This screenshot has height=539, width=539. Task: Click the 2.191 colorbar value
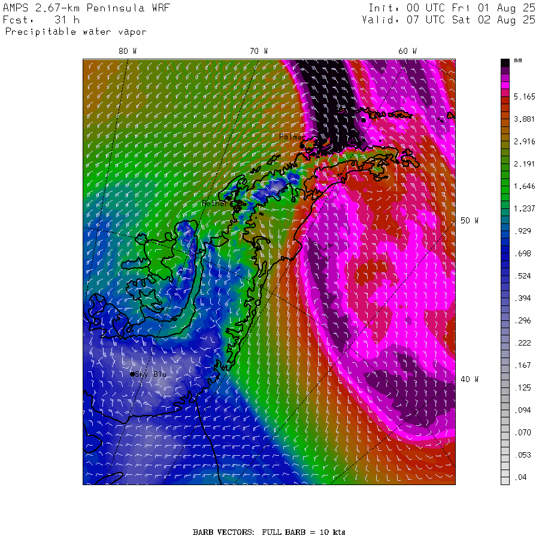pyautogui.click(x=524, y=163)
